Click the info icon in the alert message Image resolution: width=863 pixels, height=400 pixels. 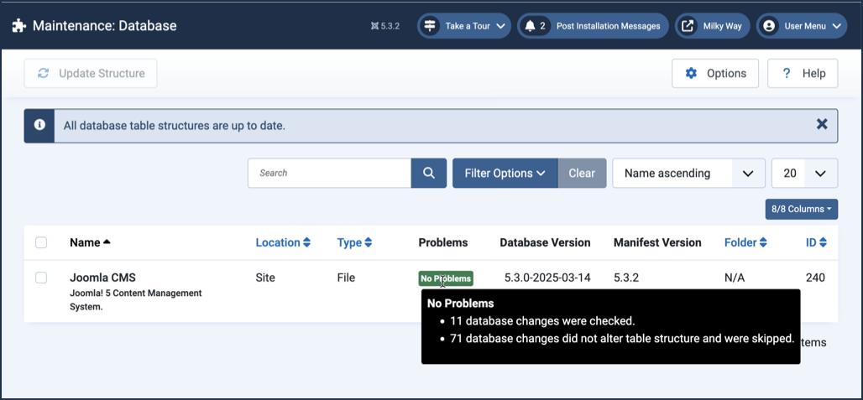tap(39, 125)
